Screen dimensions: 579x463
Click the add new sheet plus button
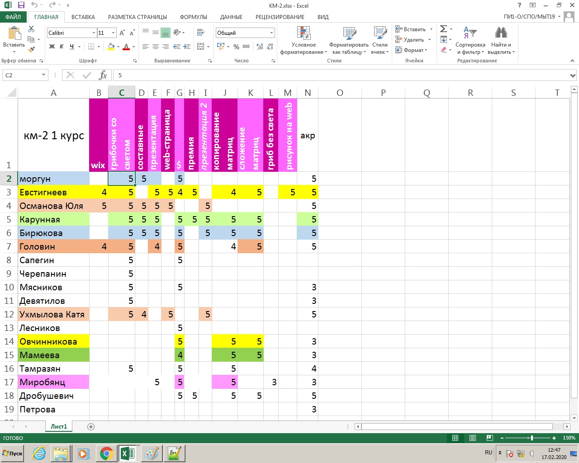point(91,427)
